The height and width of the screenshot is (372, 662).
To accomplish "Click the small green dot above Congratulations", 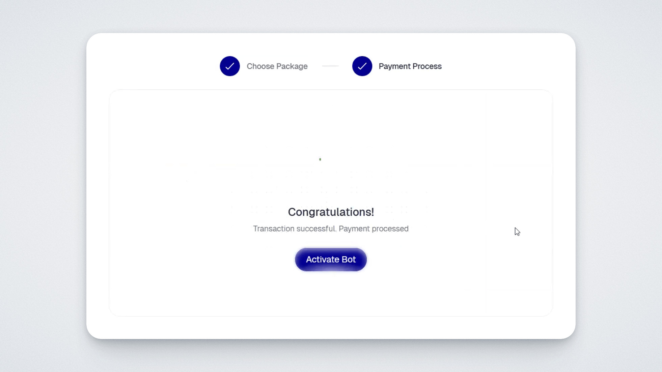I will pos(320,159).
